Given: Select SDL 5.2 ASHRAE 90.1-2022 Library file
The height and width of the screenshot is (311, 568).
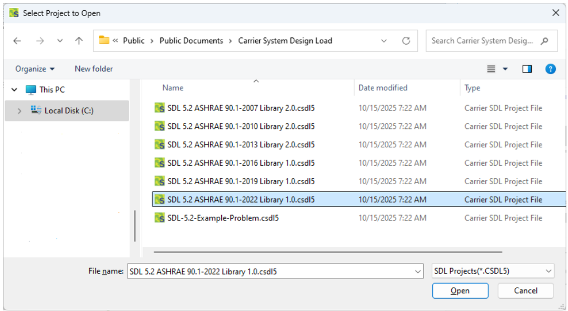Looking at the screenshot, I should (x=241, y=199).
